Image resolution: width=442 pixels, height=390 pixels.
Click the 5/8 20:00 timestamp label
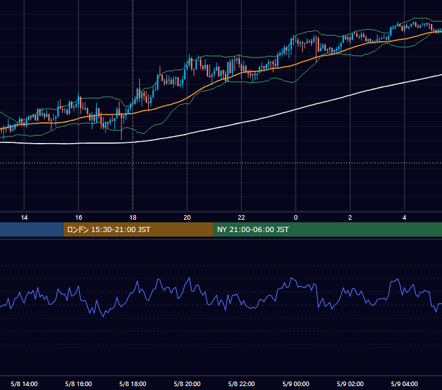coord(187,383)
